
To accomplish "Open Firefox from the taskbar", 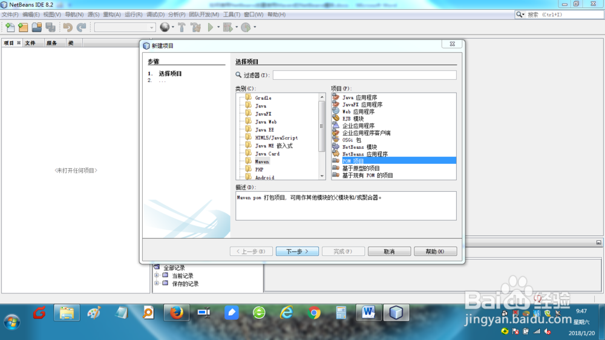I will point(177,313).
